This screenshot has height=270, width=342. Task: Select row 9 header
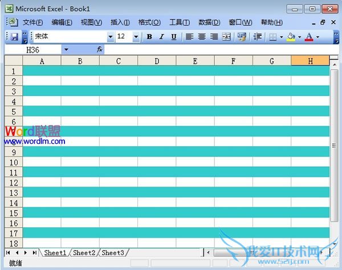click(x=13, y=152)
